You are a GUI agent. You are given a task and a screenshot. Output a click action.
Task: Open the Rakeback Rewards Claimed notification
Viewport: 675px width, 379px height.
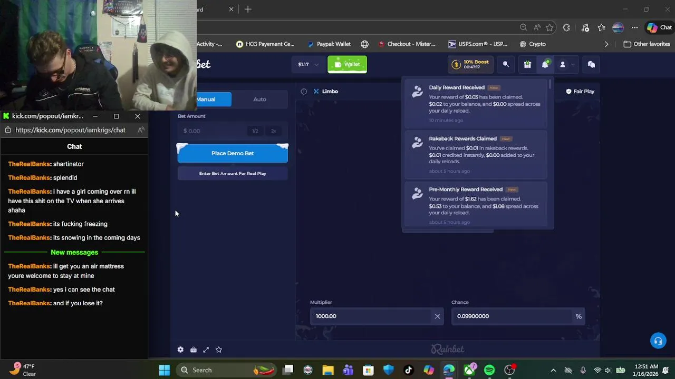tap(476, 155)
